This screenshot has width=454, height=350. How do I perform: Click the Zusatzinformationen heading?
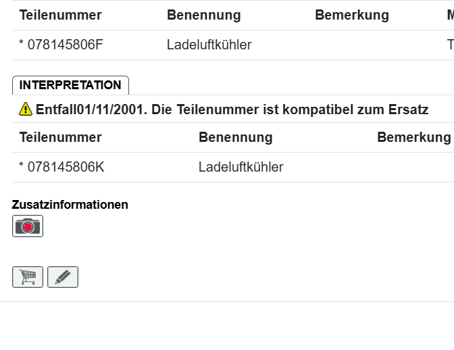click(70, 204)
